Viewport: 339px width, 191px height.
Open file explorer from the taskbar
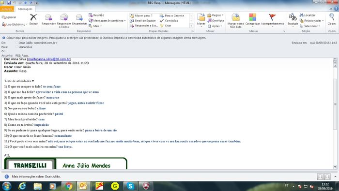38,186
